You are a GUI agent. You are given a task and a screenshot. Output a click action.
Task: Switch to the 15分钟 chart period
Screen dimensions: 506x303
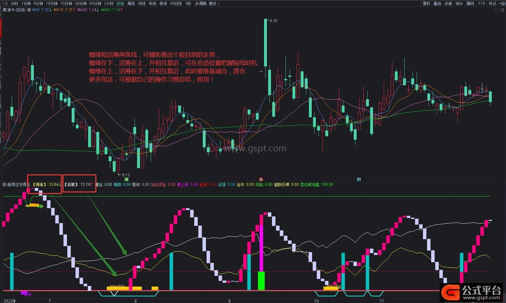[x=66, y=3]
